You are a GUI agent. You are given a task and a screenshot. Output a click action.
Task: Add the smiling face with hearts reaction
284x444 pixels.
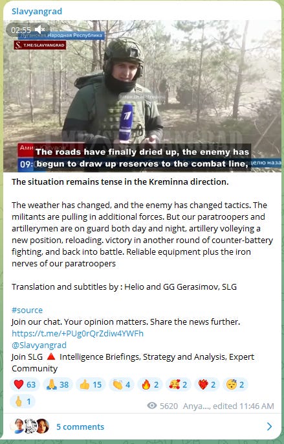click(x=179, y=384)
